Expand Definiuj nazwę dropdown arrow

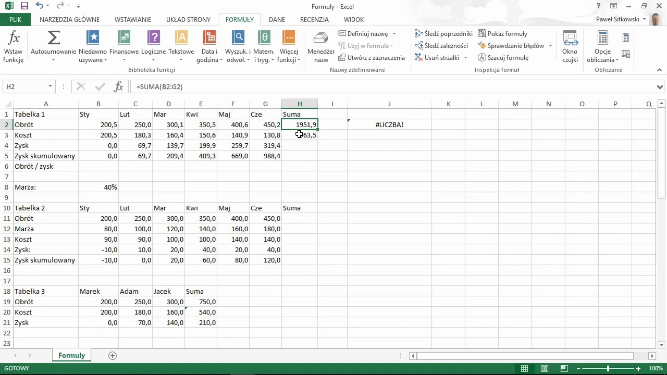[394, 33]
